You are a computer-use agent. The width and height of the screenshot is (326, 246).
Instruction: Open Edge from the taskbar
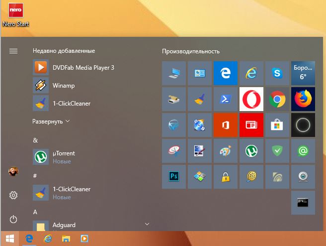click(29, 239)
